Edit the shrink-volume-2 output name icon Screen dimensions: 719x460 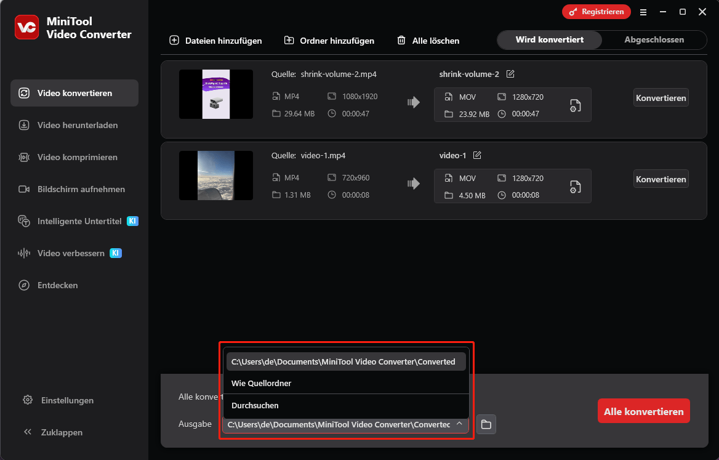point(510,74)
